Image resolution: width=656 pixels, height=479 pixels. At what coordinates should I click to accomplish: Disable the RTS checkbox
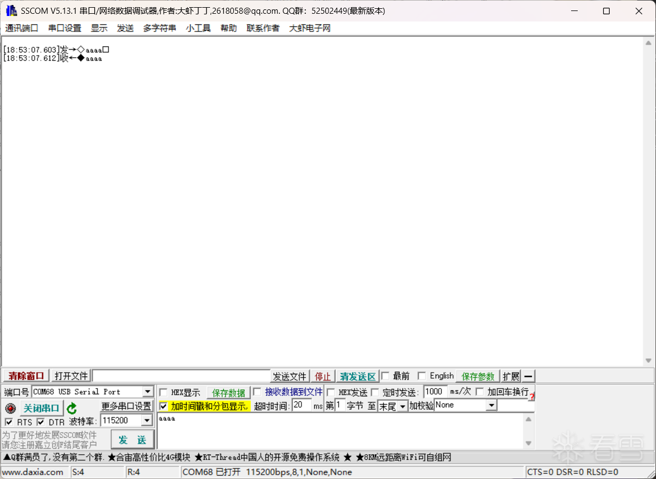[x=8, y=421]
